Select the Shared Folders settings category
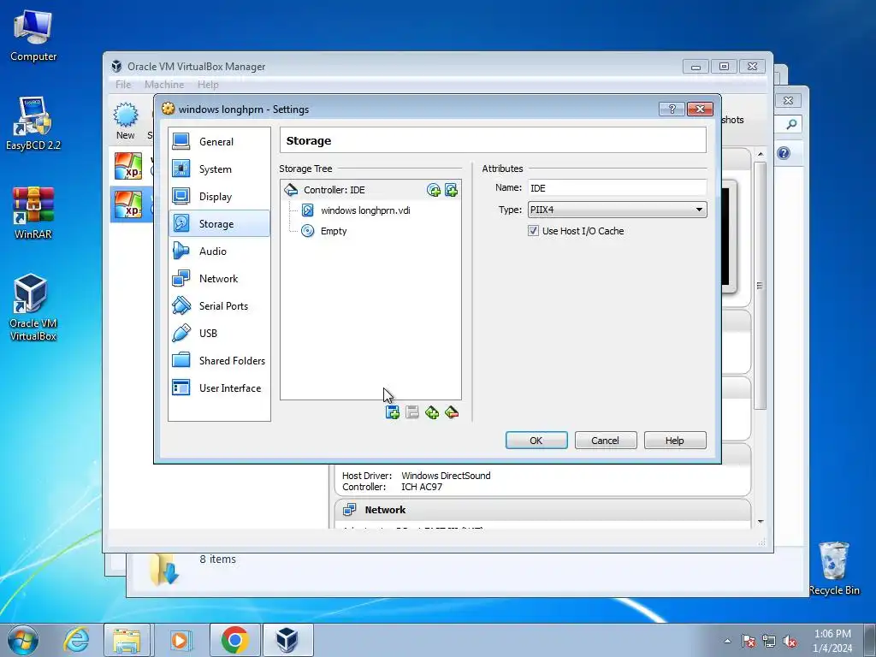 219,360
